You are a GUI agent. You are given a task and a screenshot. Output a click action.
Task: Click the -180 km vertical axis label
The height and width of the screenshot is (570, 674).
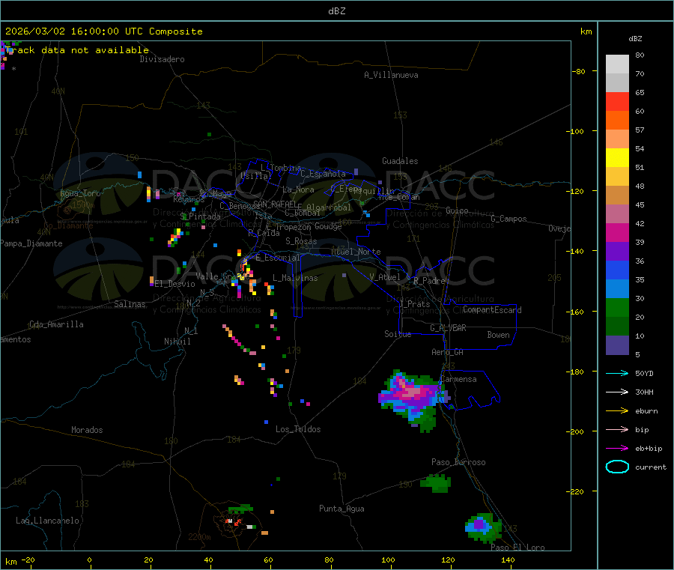pyautogui.click(x=577, y=372)
